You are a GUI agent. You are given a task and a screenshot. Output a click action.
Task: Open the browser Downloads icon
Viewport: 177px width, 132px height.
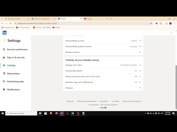[x=166, y=23]
